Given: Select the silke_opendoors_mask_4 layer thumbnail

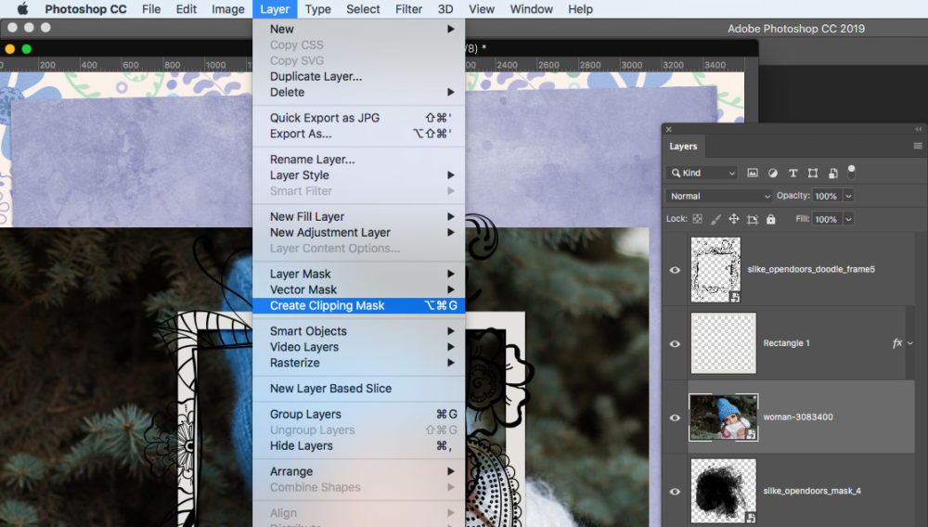Looking at the screenshot, I should coord(723,491).
